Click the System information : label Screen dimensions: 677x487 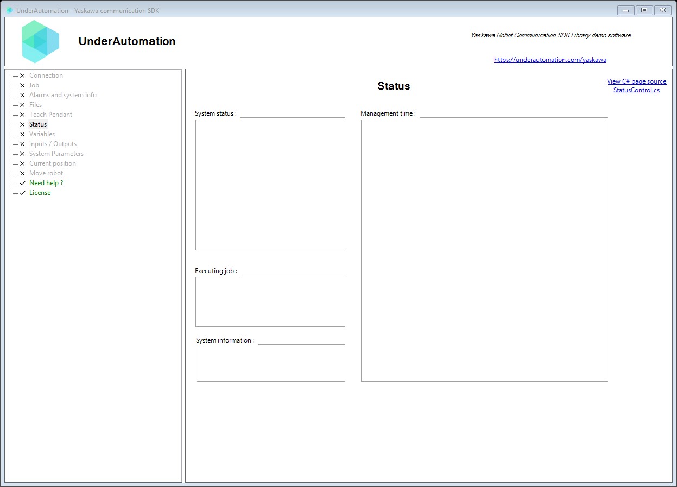click(x=225, y=340)
